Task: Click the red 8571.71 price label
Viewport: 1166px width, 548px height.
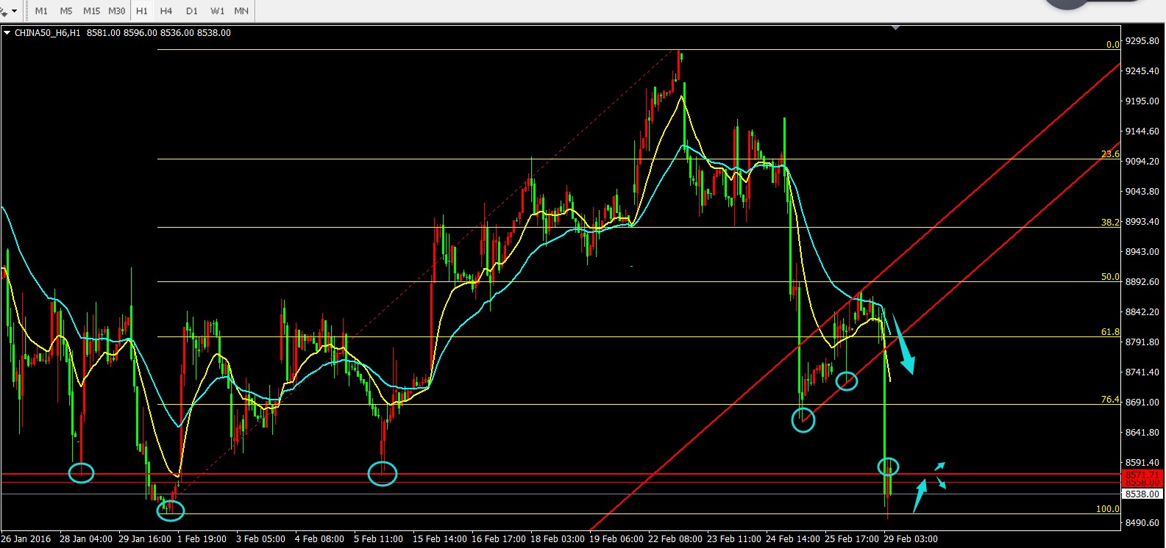Action: [x=1142, y=475]
